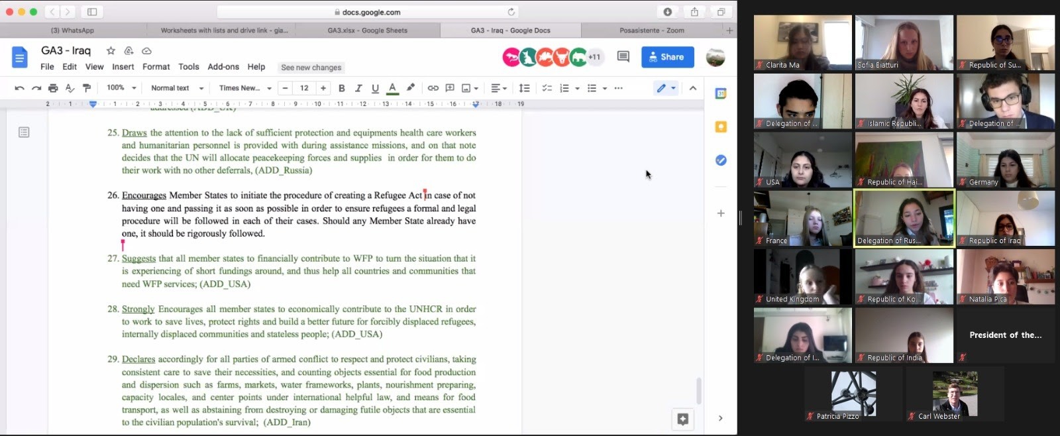The image size is (1060, 436).
Task: Open comment history icon
Action: (x=623, y=57)
